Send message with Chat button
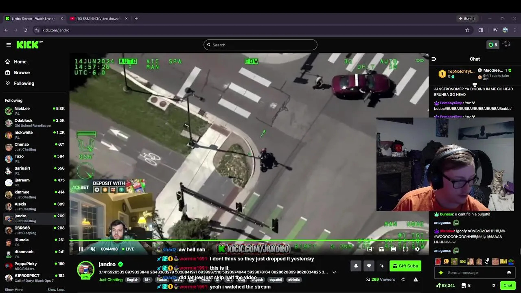Image resolution: width=521 pixels, height=293 pixels. click(508, 286)
